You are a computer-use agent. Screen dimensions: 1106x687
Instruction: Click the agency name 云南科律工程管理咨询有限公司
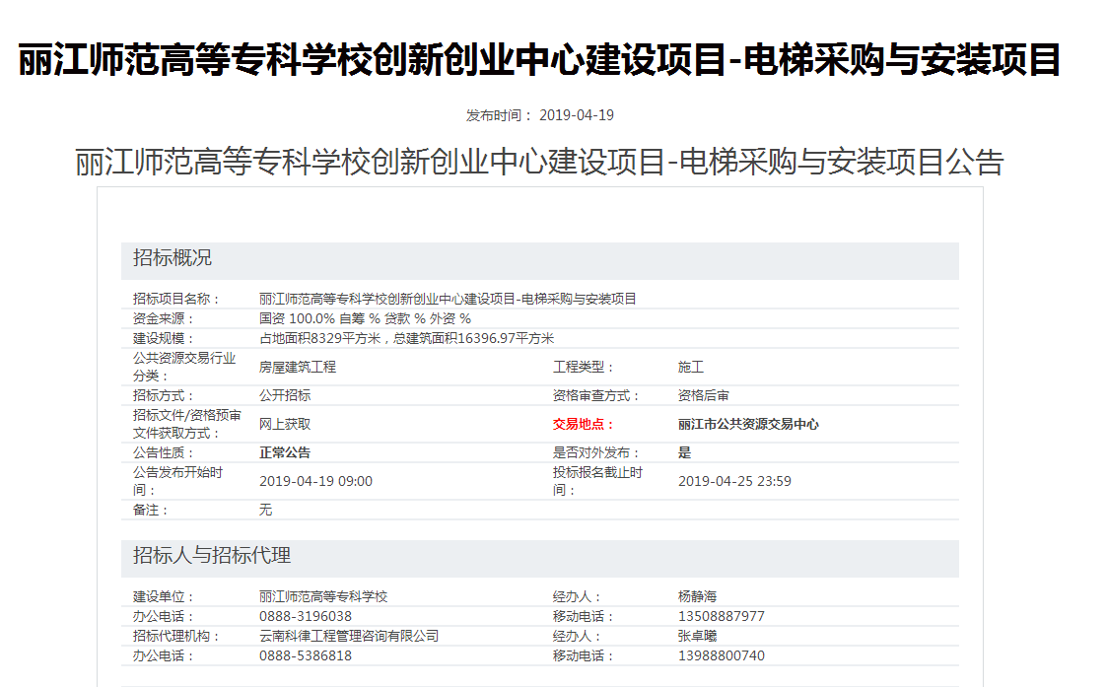349,636
